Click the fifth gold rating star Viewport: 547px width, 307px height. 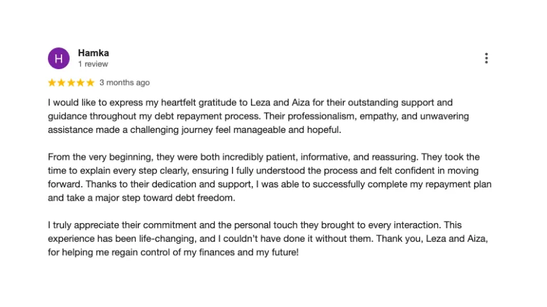pos(90,83)
